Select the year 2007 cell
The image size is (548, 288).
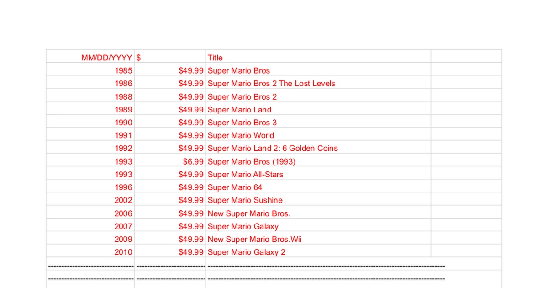coord(90,226)
